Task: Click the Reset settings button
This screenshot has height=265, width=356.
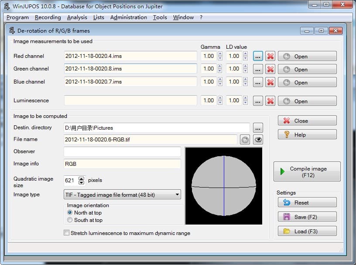Action: [307, 203]
